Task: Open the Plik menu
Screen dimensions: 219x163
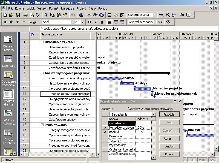Action: [10, 8]
